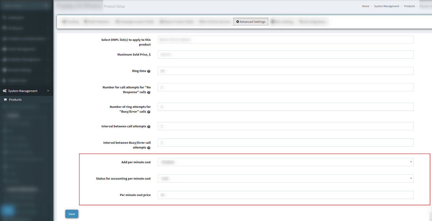Open help icon for "No Response" call attempts
The image size is (432, 221).
149,92
